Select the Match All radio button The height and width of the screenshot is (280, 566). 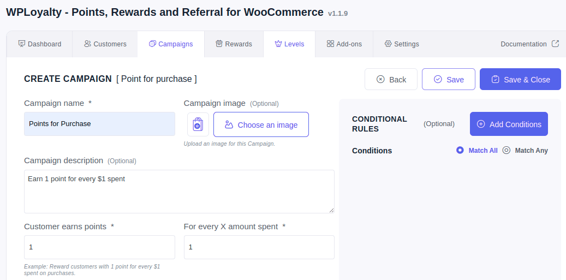(x=460, y=150)
